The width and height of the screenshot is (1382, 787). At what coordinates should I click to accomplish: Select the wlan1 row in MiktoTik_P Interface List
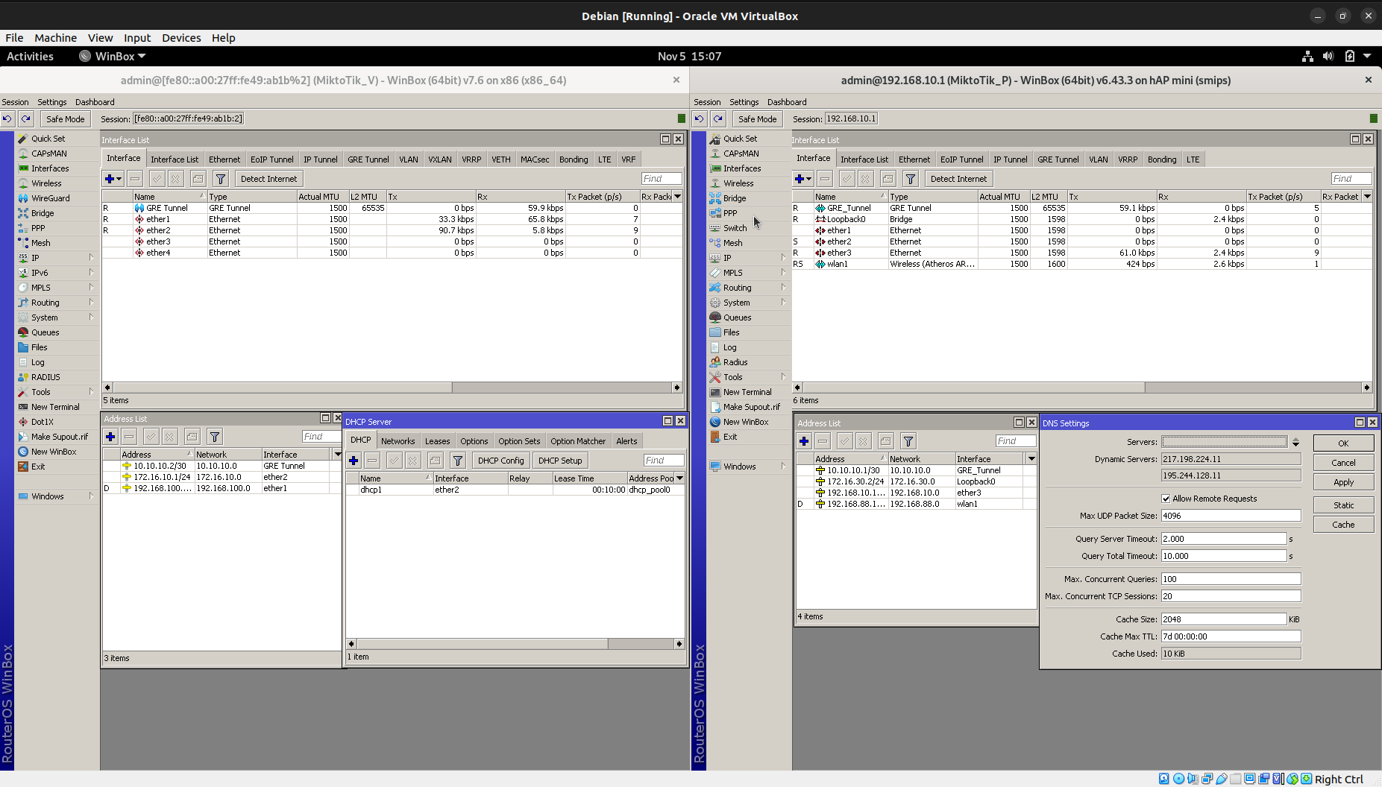pyautogui.click(x=1081, y=264)
